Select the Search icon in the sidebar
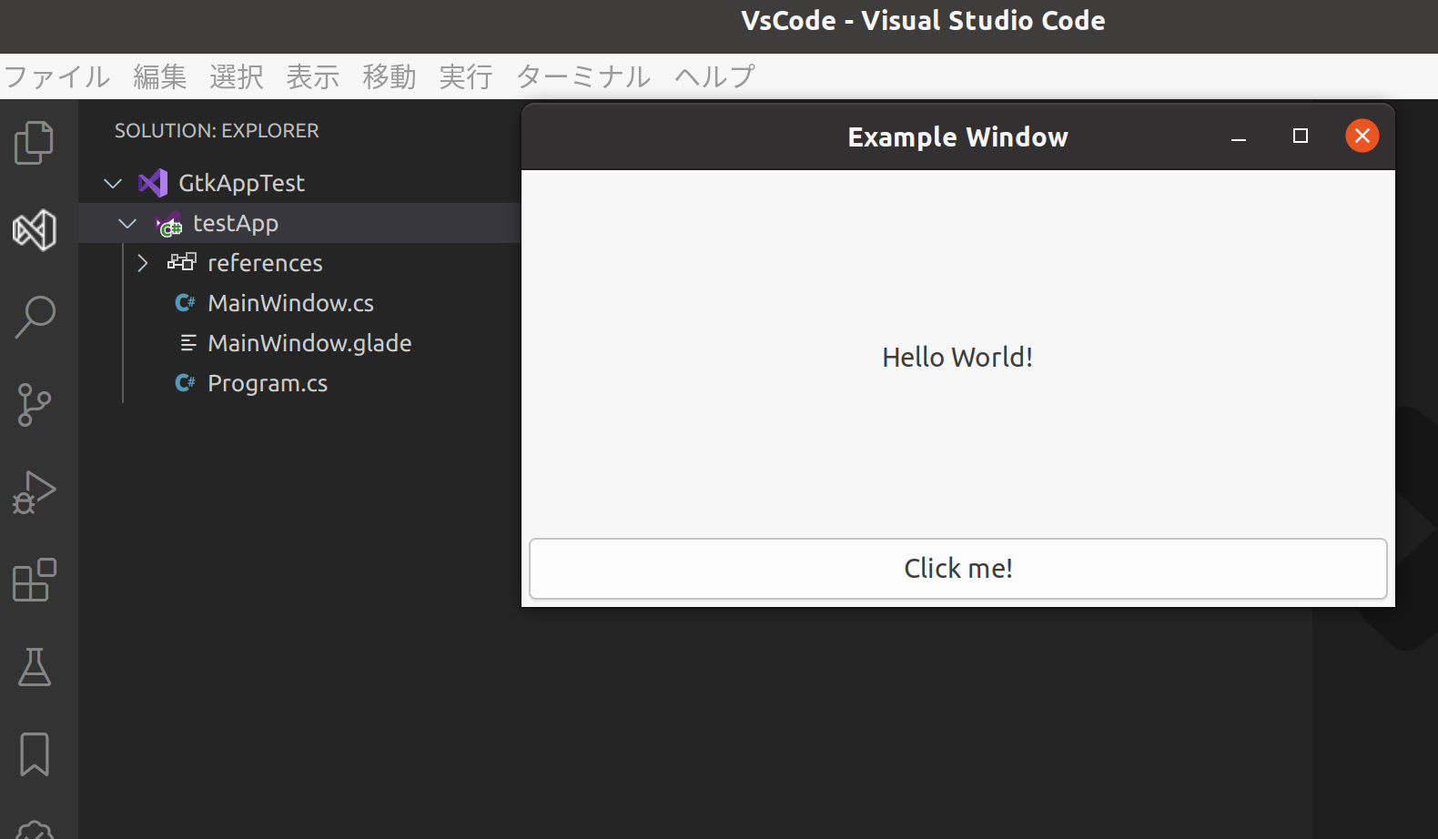1438x839 pixels. click(x=34, y=318)
